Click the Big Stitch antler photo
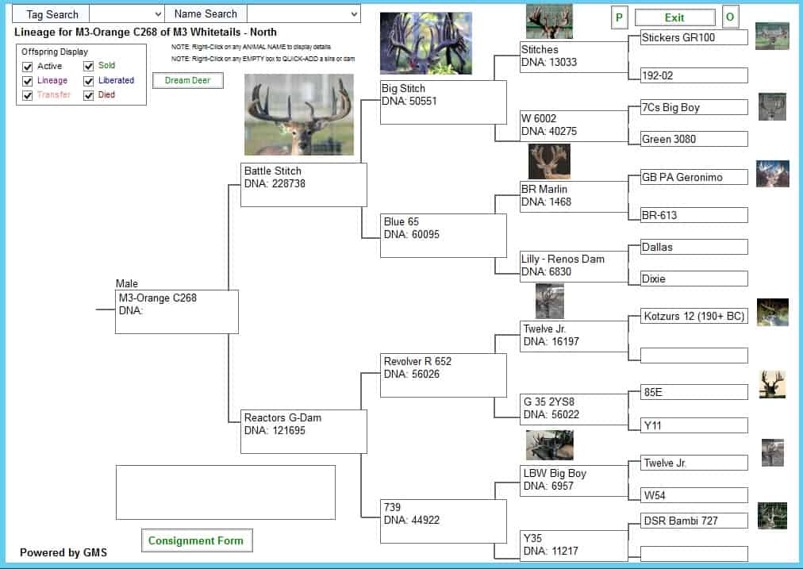Image resolution: width=803 pixels, height=569 pixels. point(425,44)
